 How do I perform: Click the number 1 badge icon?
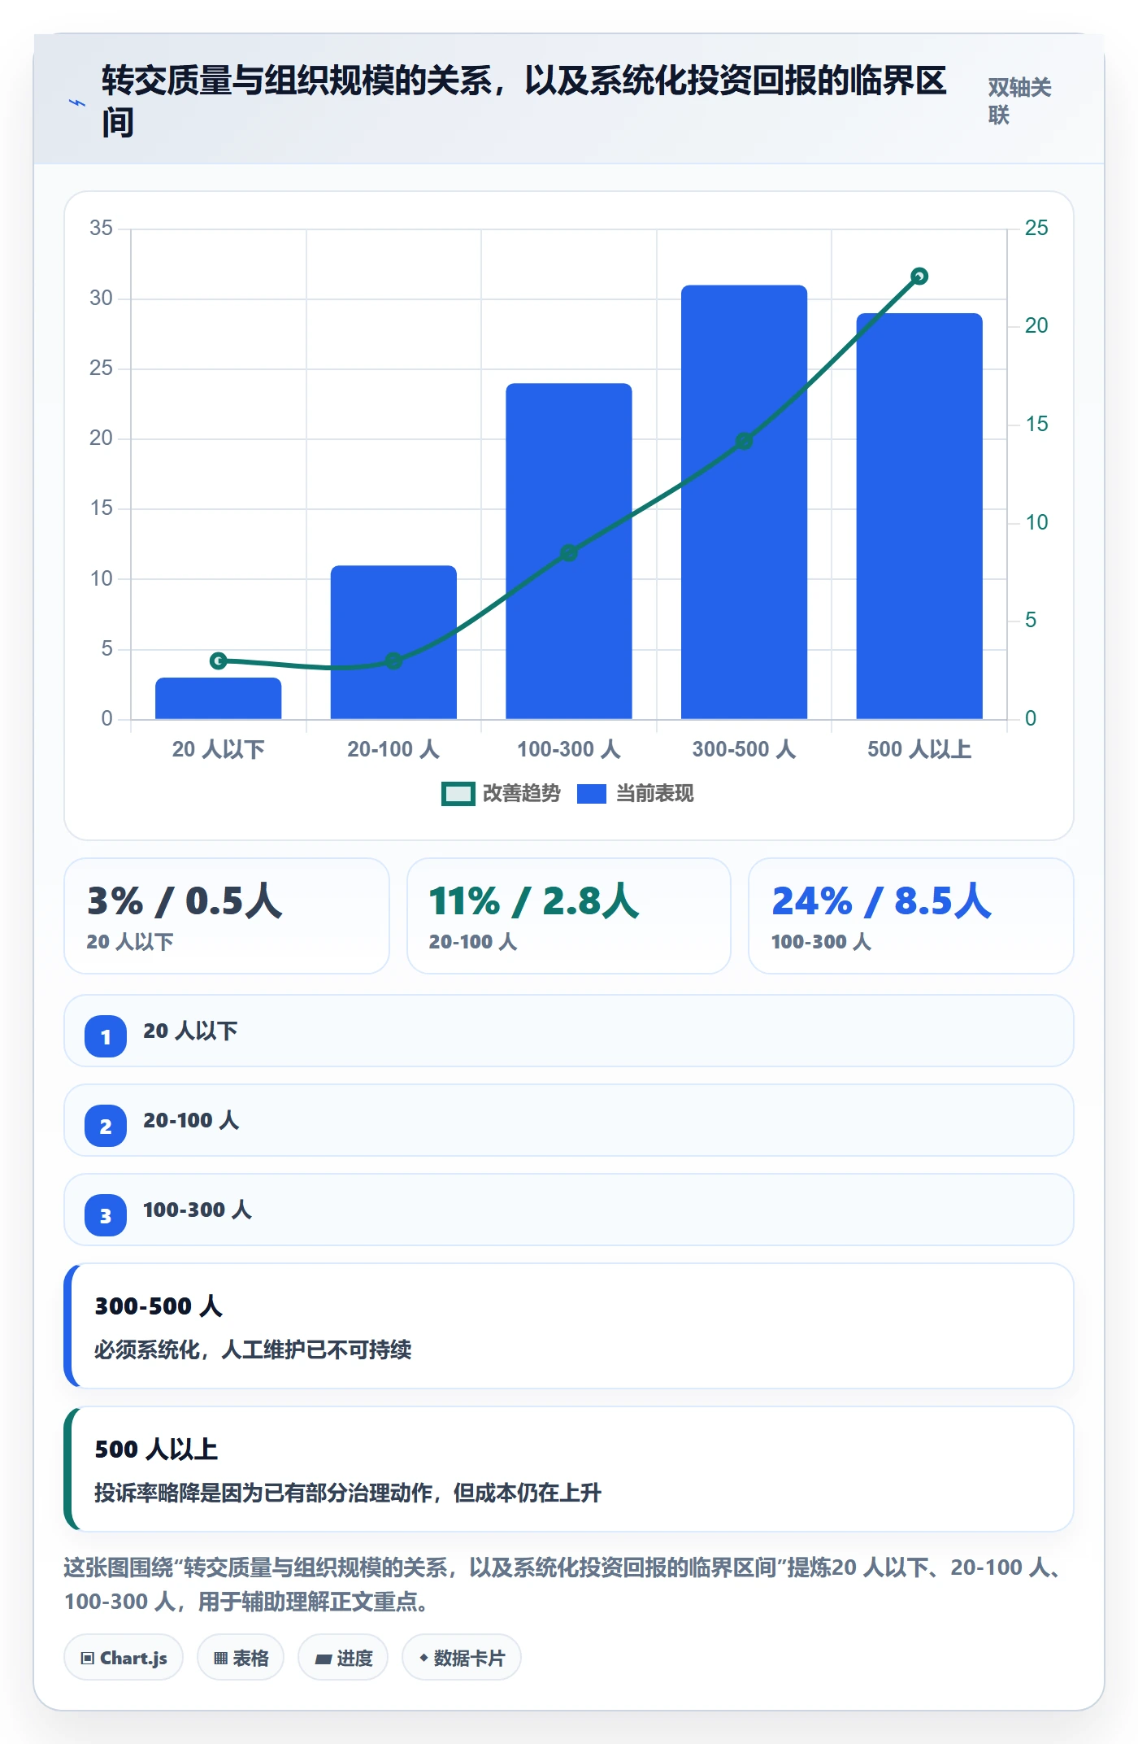point(106,1036)
